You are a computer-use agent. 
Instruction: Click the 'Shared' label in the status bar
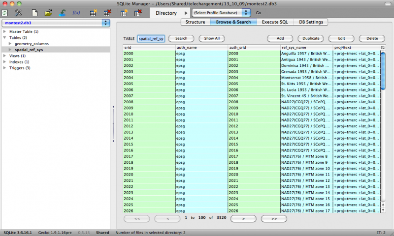coord(102,233)
